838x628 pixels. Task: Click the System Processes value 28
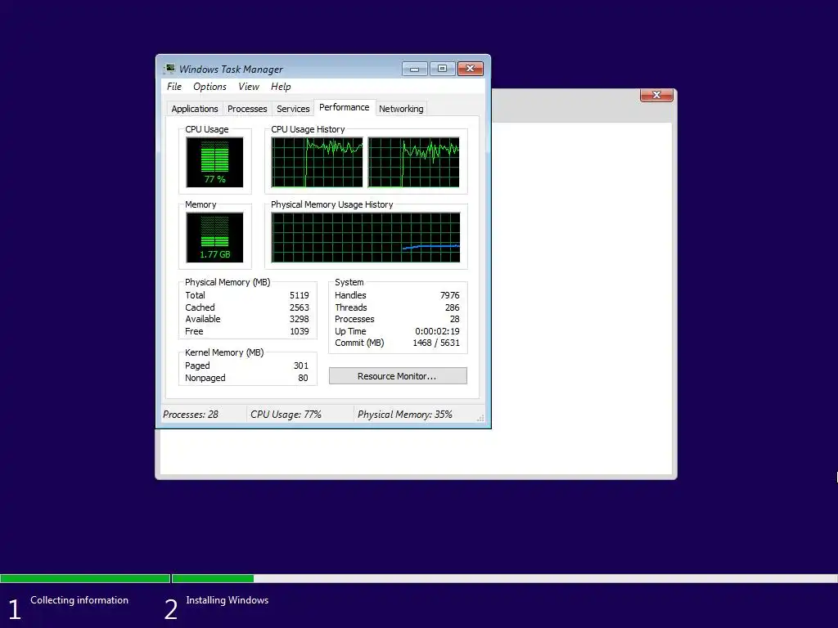(455, 319)
